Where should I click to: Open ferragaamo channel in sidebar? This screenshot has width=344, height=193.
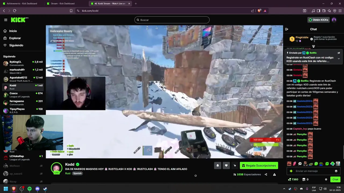23,103
